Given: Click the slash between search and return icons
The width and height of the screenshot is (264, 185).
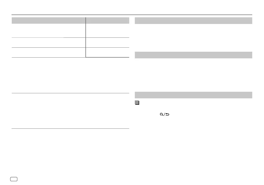Looking at the screenshot, I should tap(164, 114).
